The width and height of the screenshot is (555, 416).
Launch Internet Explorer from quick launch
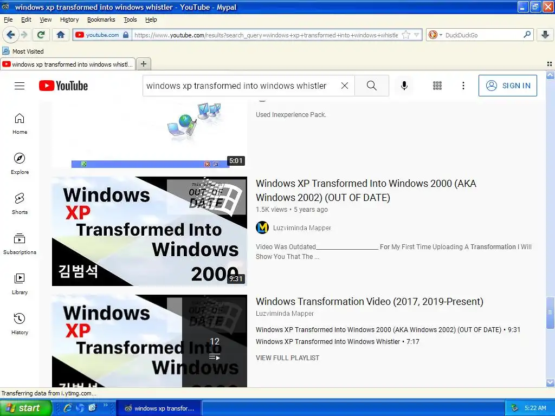click(x=68, y=408)
